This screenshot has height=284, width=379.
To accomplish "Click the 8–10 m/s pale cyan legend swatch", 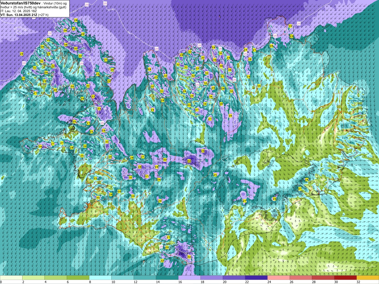I will [x=100, y=278].
